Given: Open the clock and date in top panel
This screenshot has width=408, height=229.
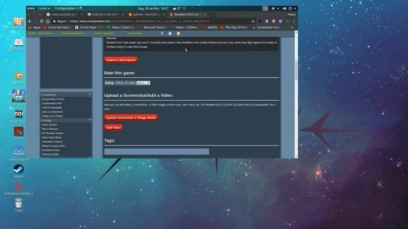Looking at the screenshot, I should [x=153, y=8].
